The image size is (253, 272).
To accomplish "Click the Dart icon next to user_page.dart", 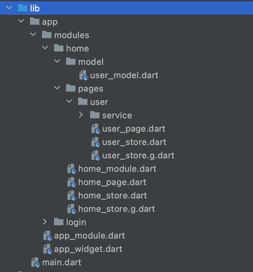I will tap(95, 129).
